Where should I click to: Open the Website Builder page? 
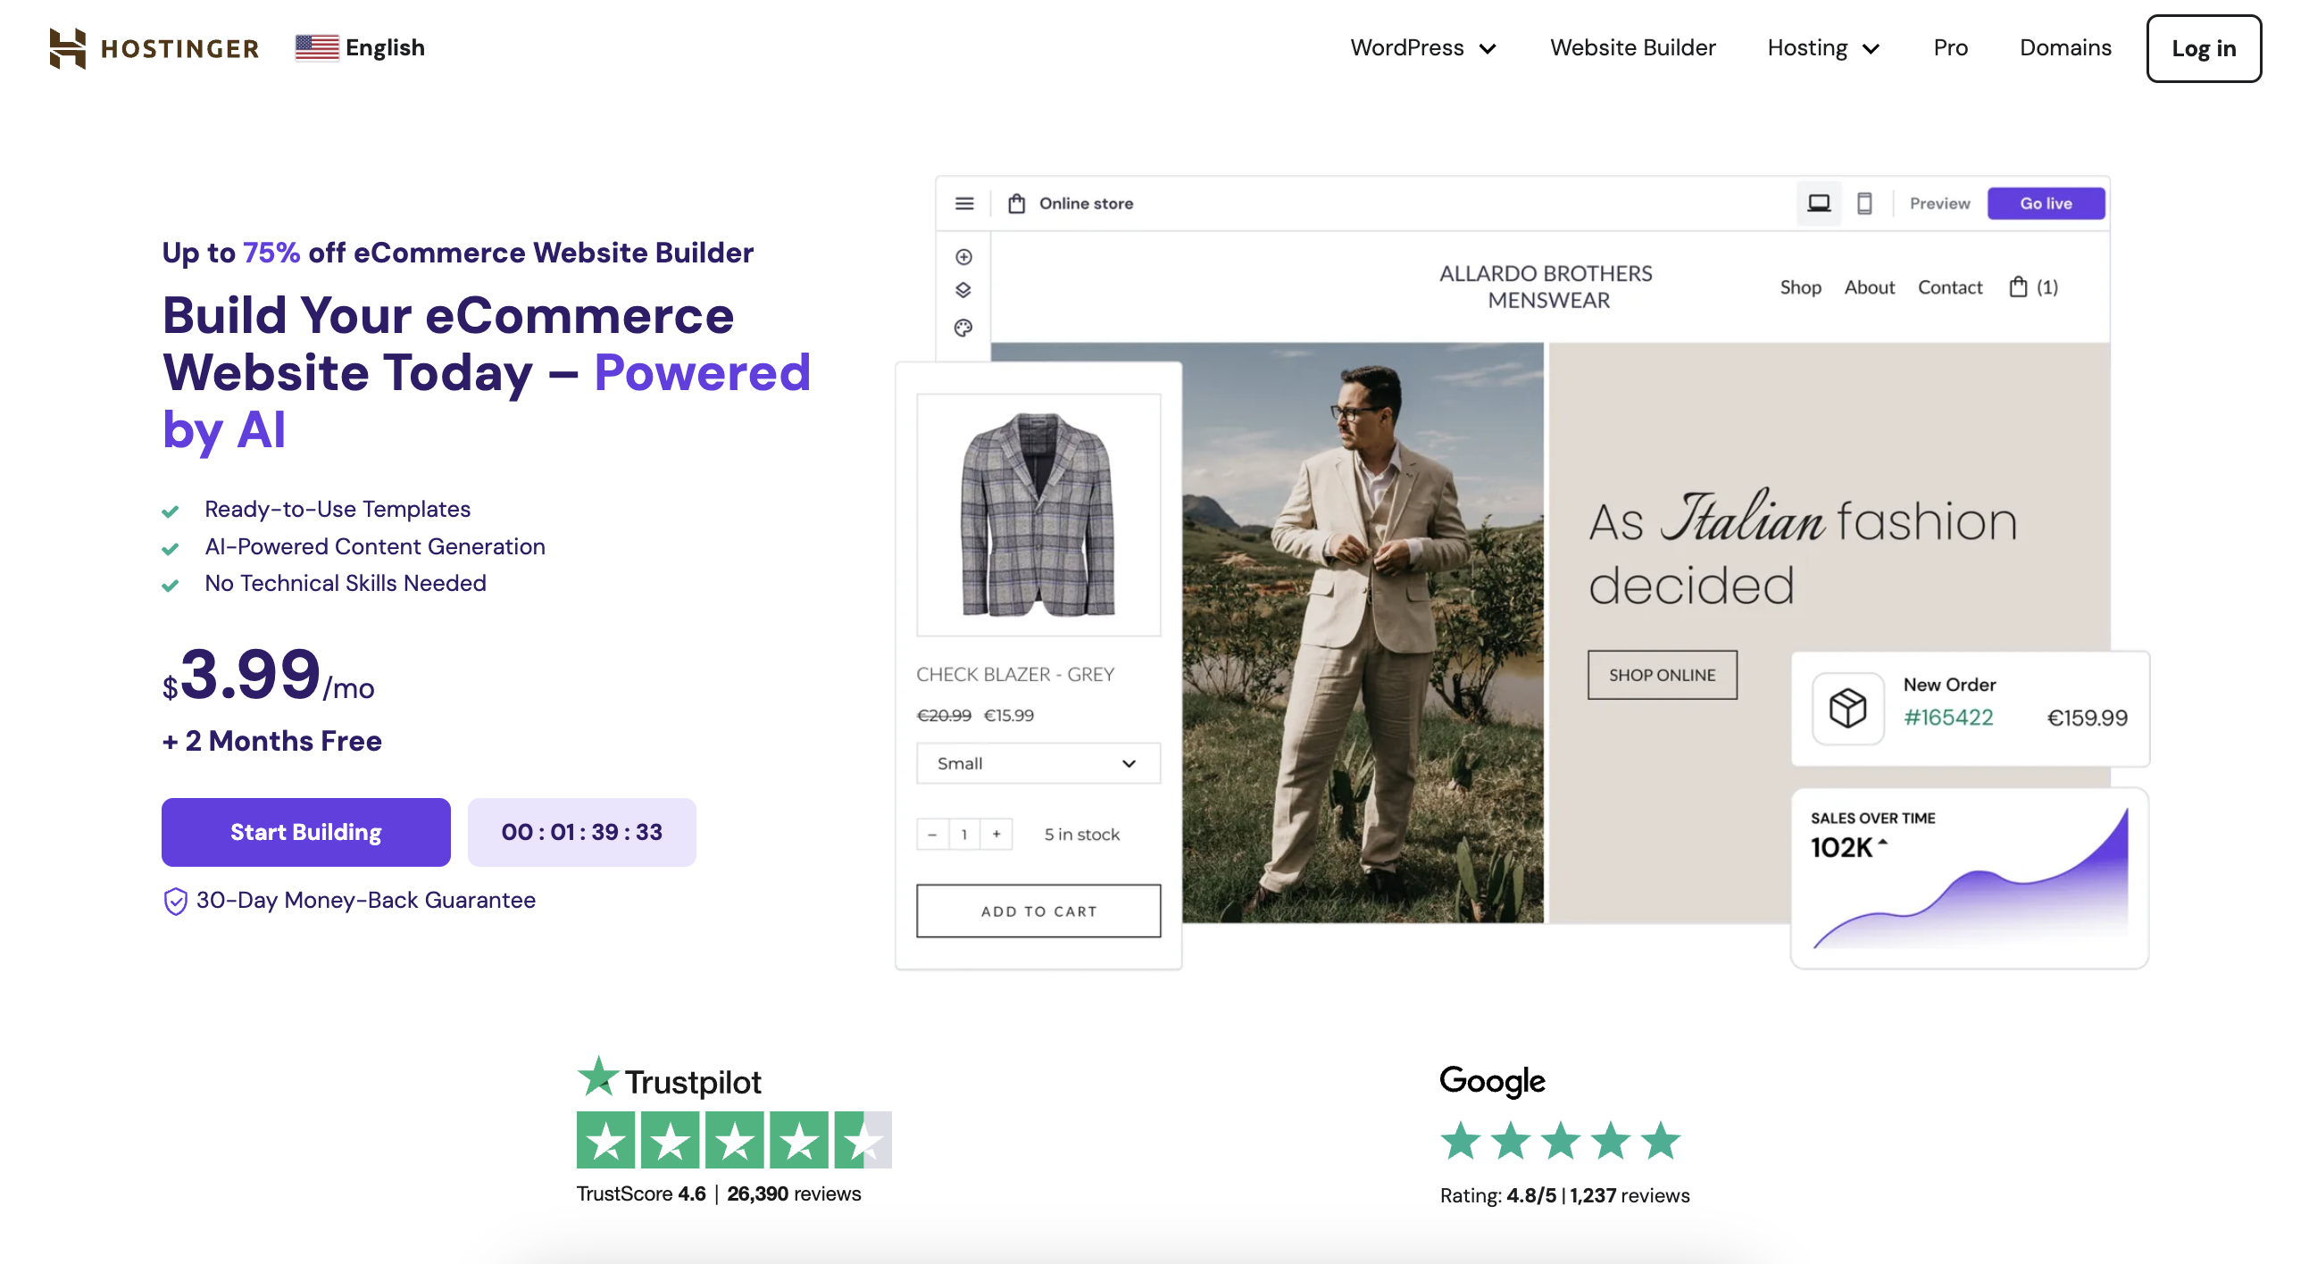(1632, 47)
